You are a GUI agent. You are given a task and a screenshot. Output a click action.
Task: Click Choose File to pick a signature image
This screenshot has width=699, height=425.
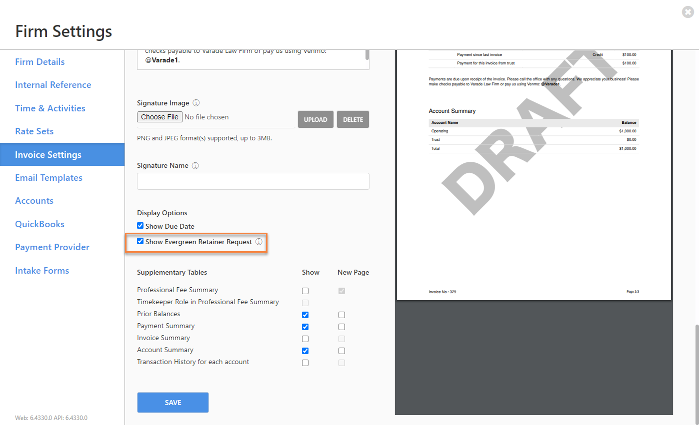click(x=159, y=116)
